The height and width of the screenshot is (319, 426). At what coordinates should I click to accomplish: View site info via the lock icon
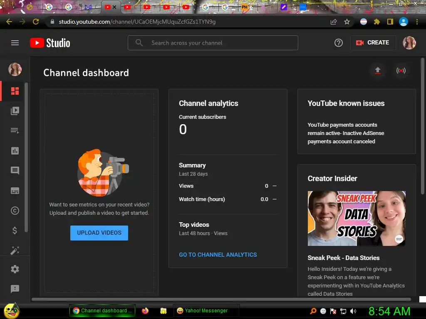coord(52,22)
